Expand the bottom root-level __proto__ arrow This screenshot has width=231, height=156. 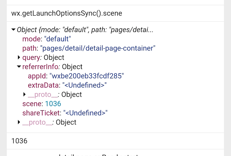pos(19,122)
